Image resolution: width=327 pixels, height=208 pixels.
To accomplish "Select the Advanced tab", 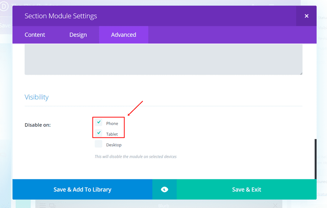I will pos(123,35).
